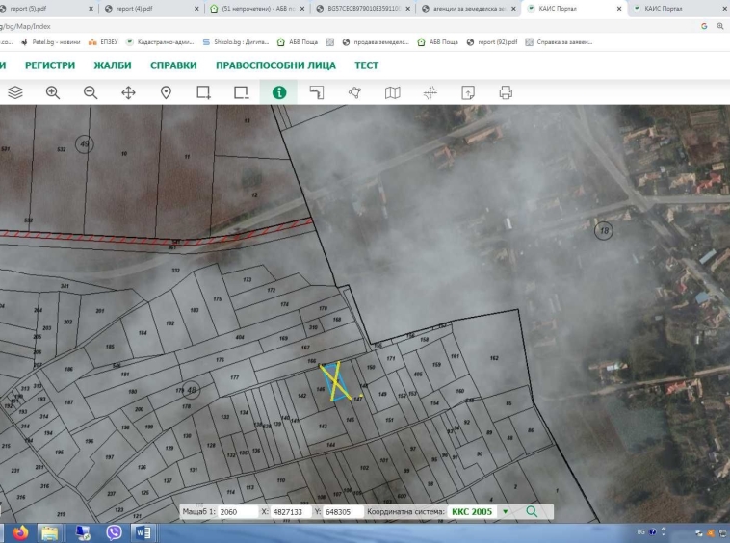Image resolution: width=730 pixels, height=543 pixels.
Task: Select the location pin marker tool
Action: [166, 92]
